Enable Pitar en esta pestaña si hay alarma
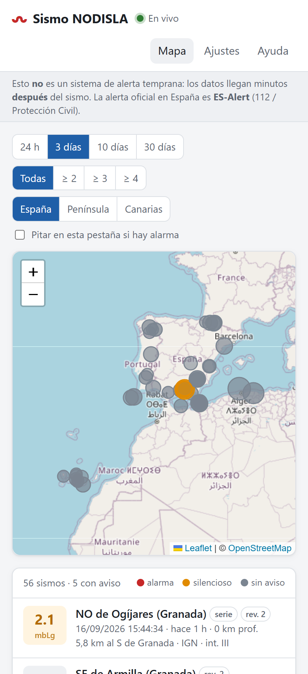 tap(20, 235)
